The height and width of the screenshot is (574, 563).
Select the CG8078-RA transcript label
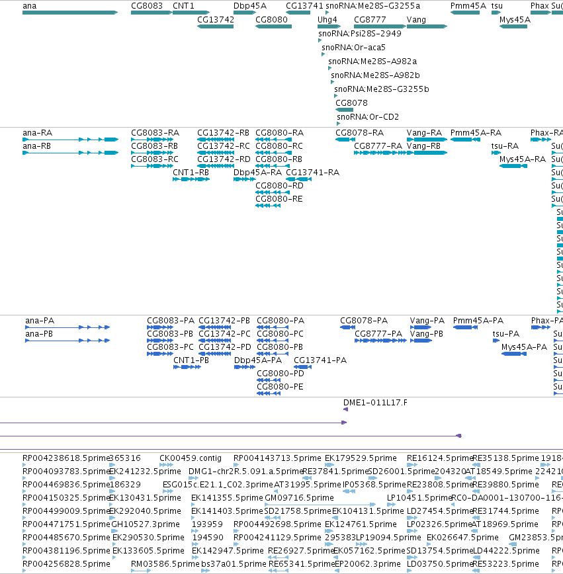pyautogui.click(x=359, y=133)
